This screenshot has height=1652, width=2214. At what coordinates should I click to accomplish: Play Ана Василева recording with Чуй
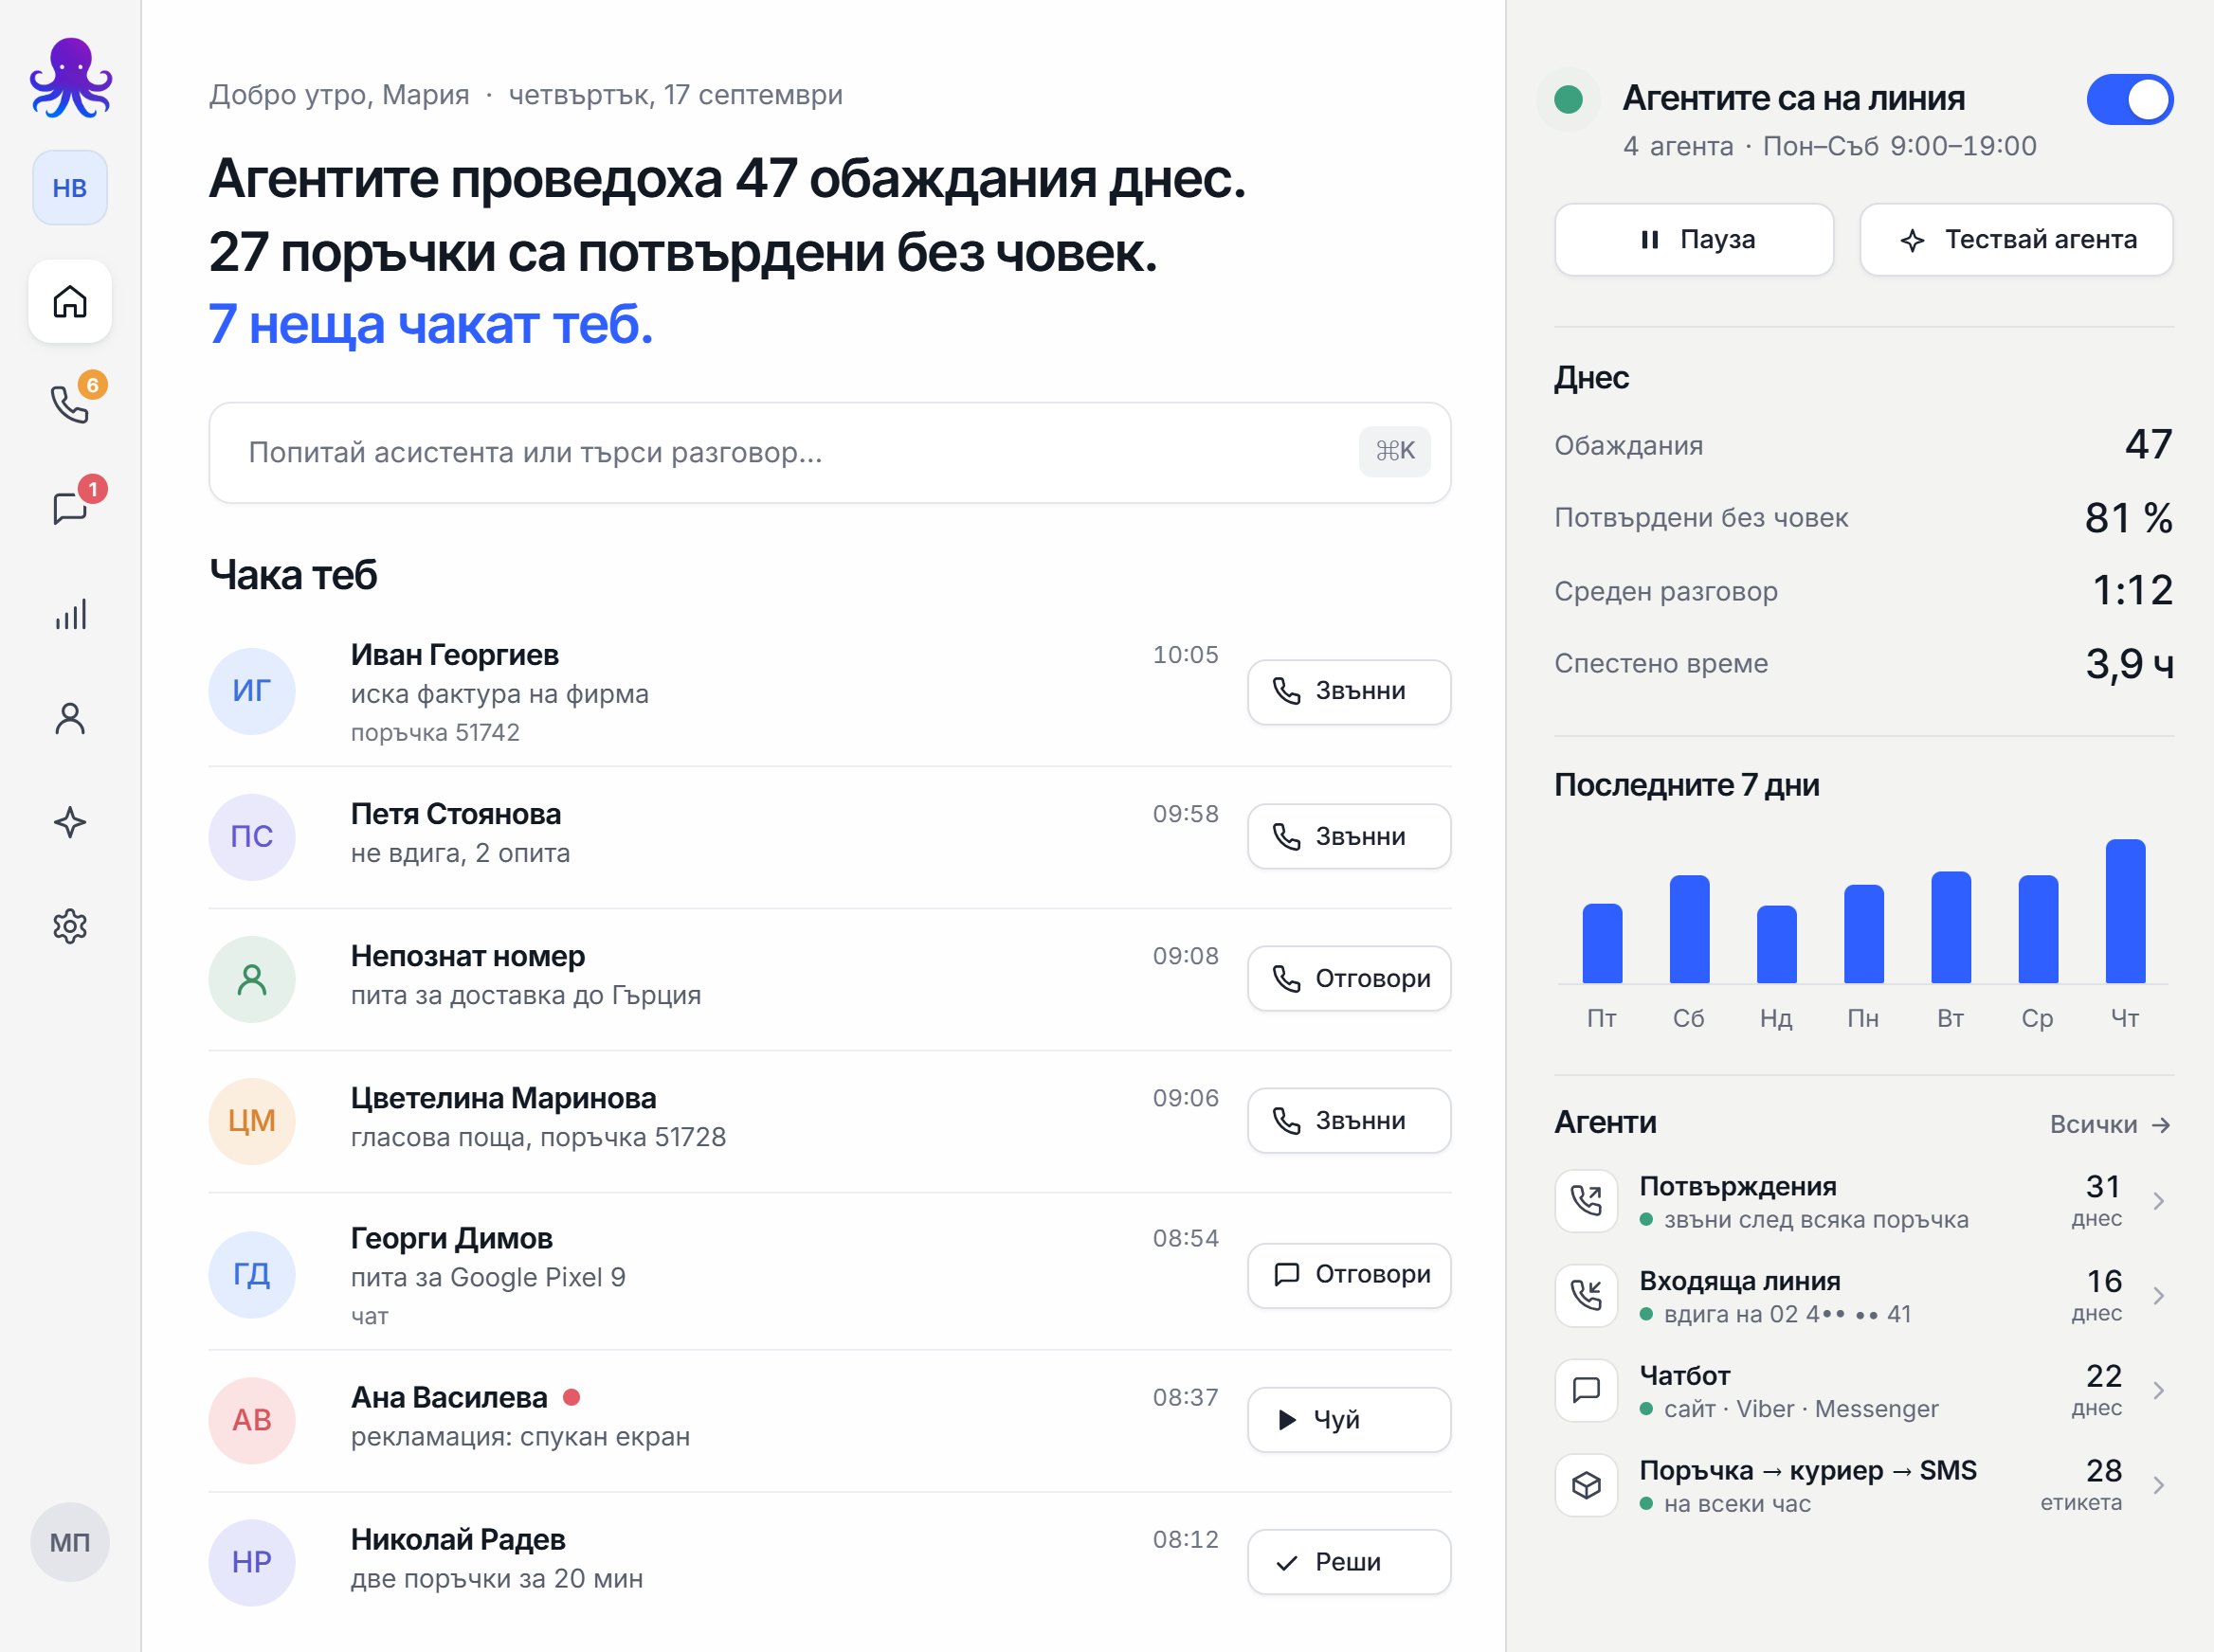[1349, 1419]
